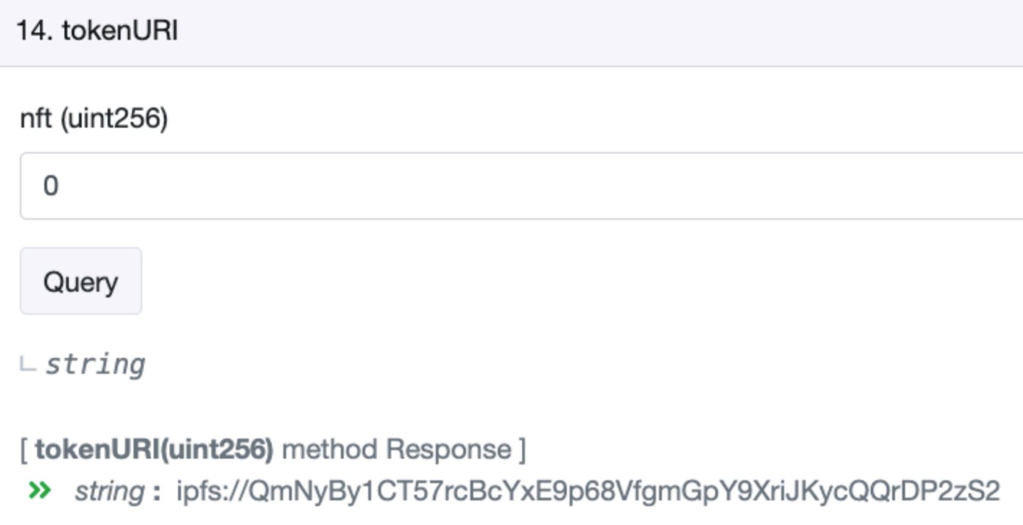The image size is (1023, 525).
Task: Click the nft (uint256) input field
Action: click(514, 186)
